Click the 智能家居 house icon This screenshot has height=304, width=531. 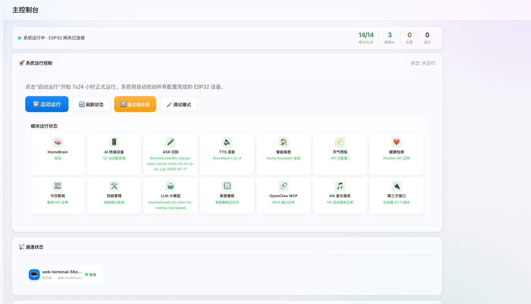(x=283, y=142)
